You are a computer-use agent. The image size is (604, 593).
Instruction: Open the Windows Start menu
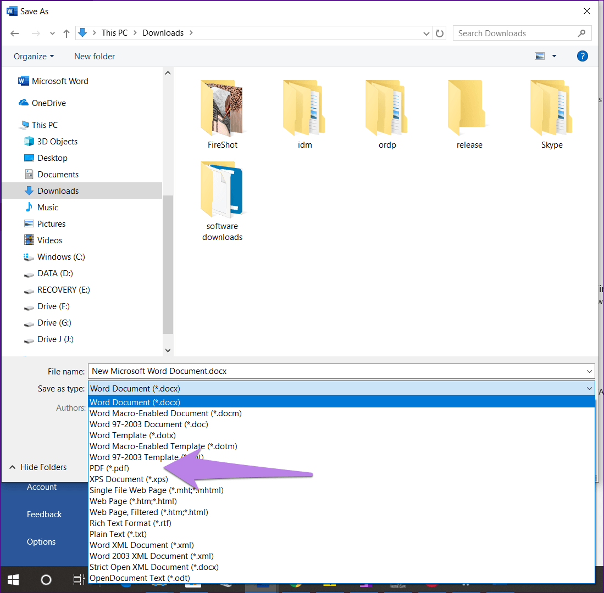tap(13, 580)
